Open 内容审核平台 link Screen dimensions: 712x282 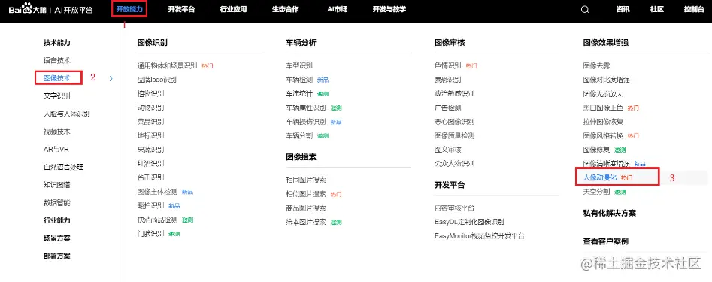(454, 208)
